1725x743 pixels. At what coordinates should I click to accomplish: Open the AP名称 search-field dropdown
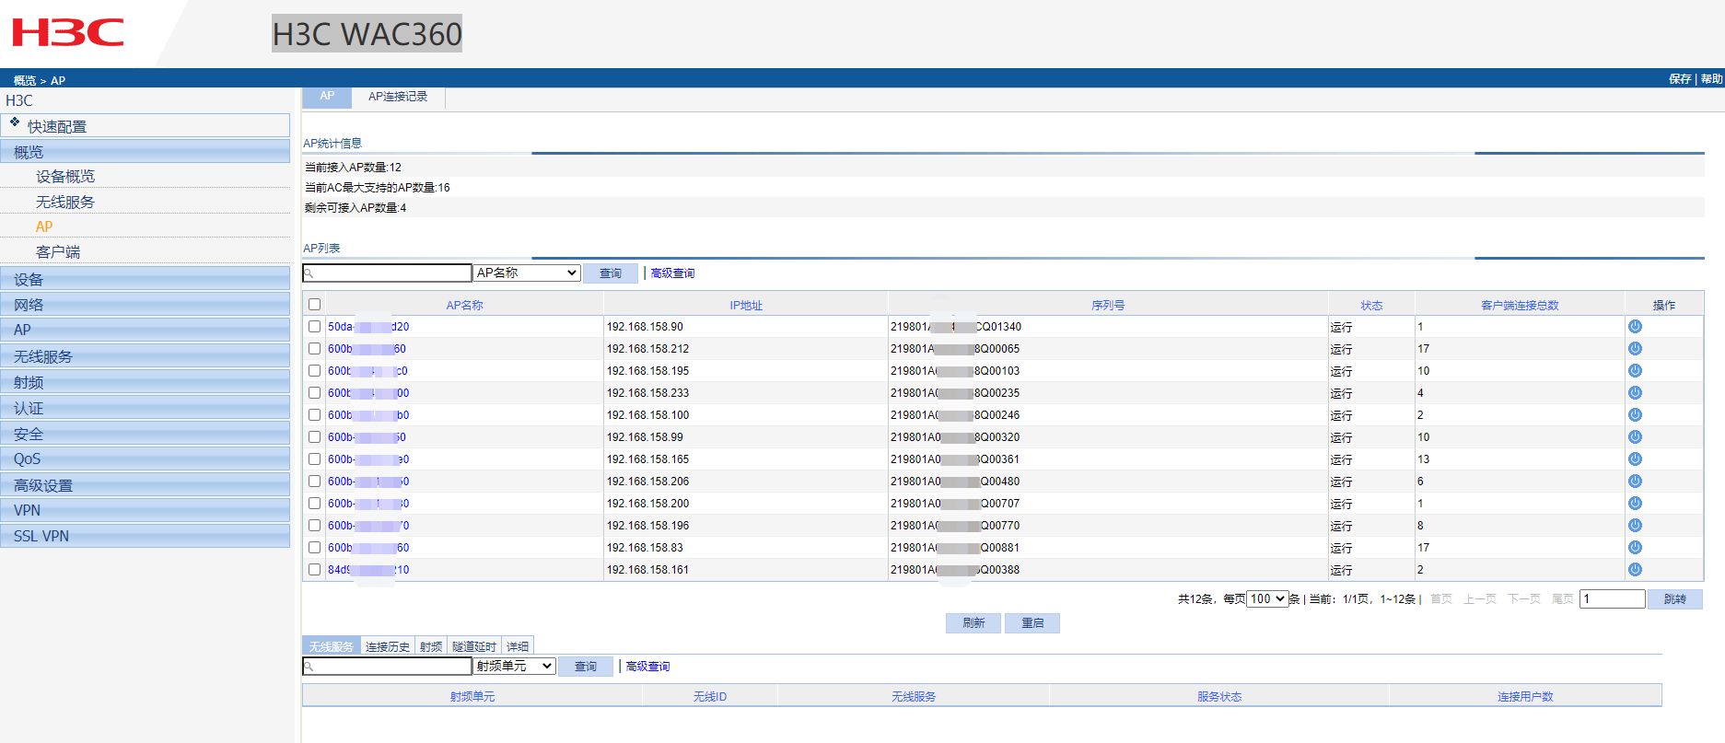point(527,273)
